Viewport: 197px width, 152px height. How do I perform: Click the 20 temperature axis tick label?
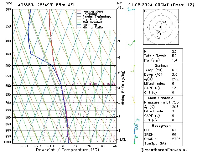(89, 146)
